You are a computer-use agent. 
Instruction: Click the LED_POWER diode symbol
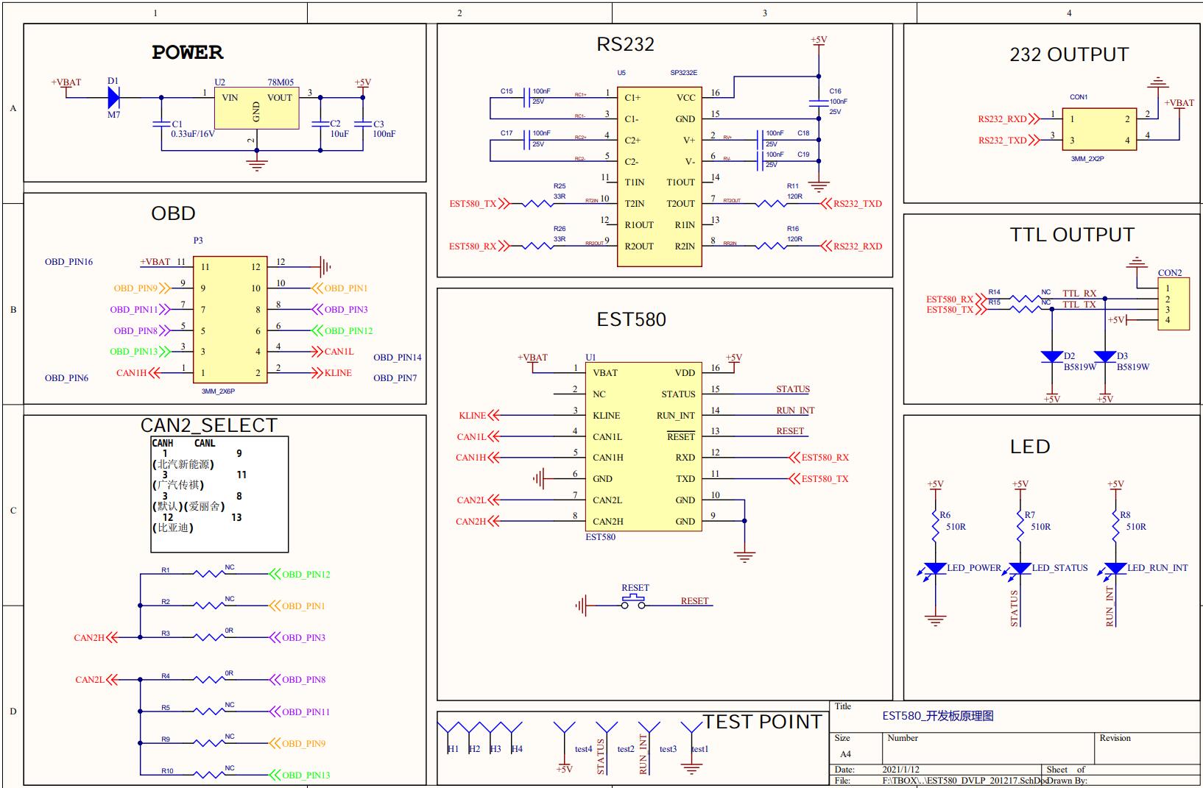[x=935, y=569]
